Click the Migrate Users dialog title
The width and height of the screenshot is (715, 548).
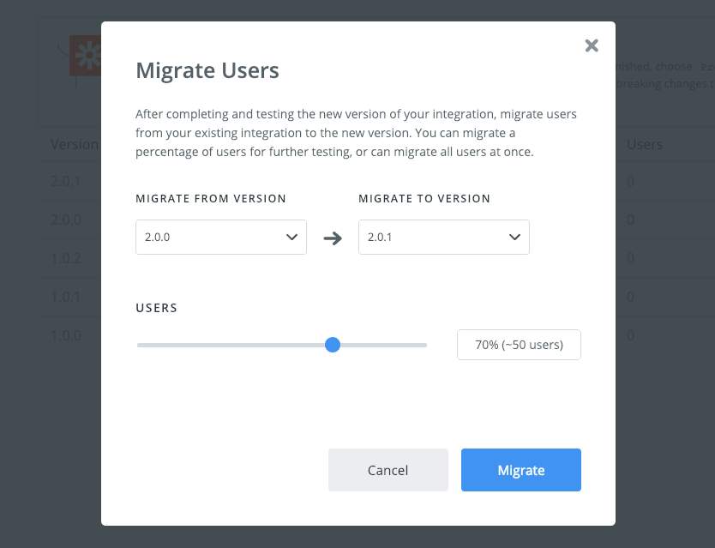tap(207, 70)
